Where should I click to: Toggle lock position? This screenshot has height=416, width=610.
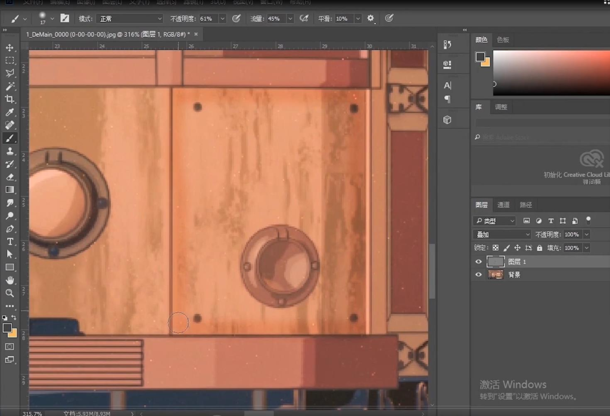[517, 248]
